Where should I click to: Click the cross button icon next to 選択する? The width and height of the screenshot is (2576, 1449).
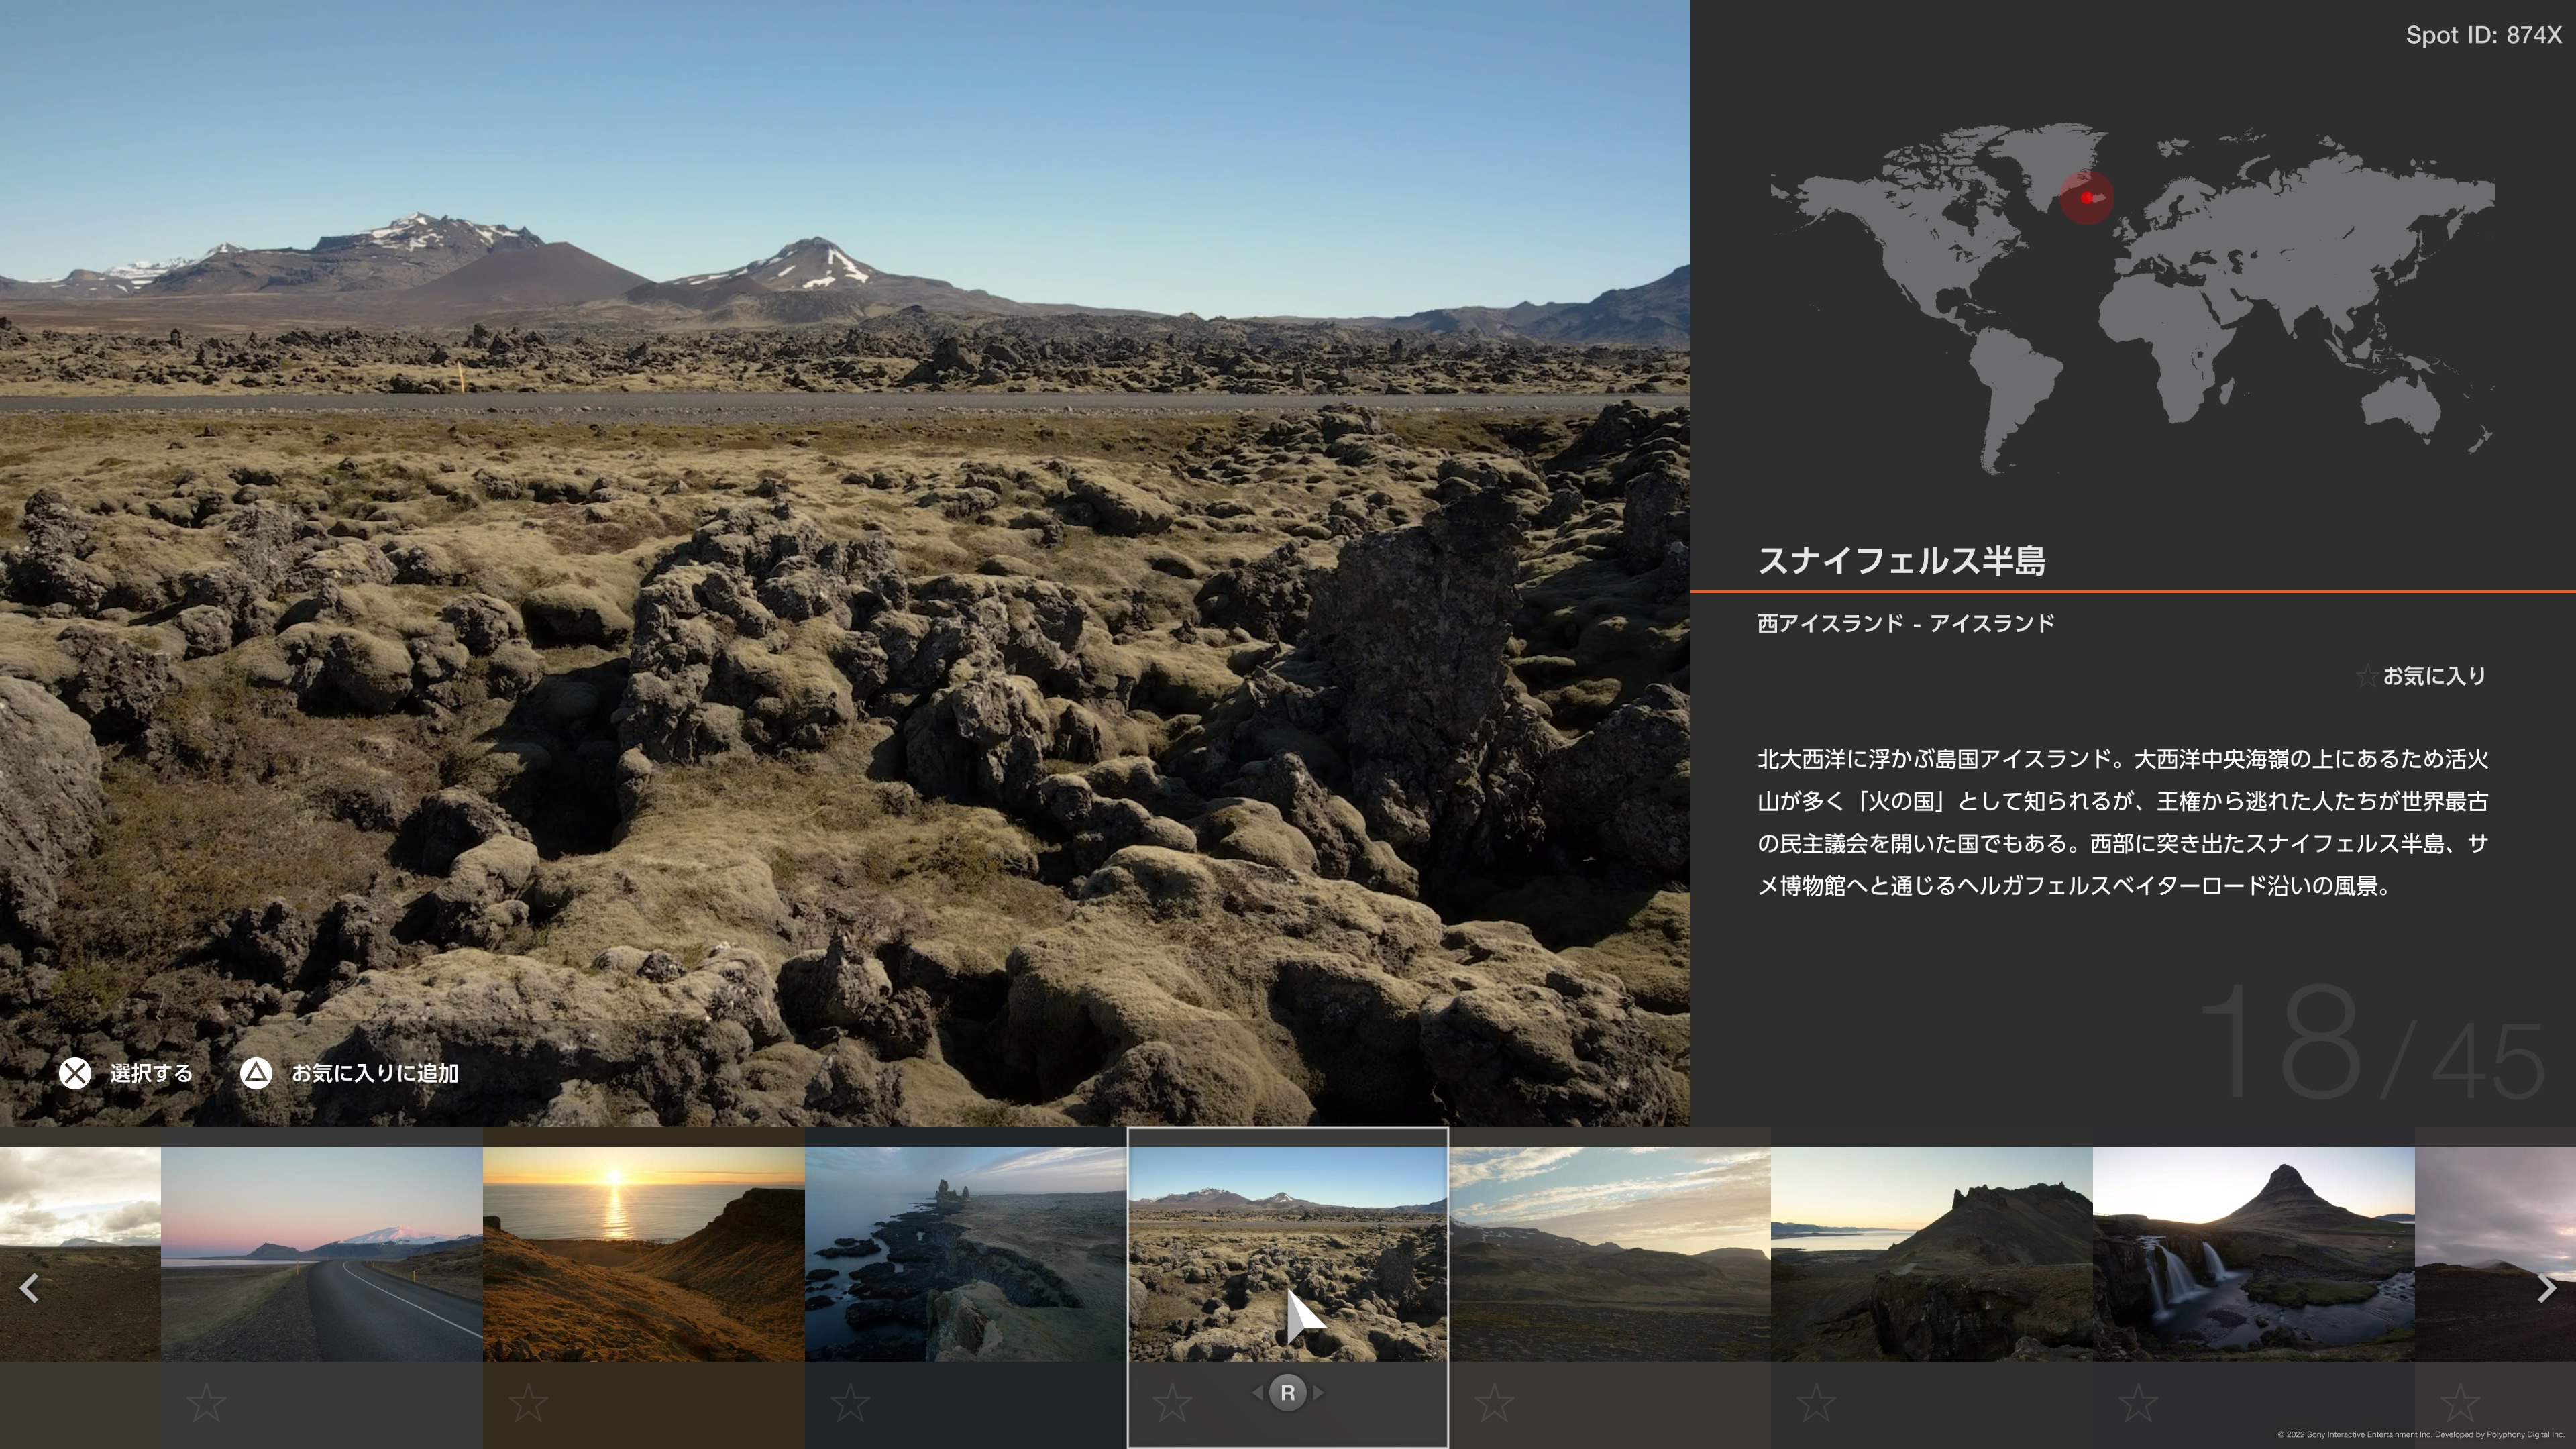point(75,1073)
